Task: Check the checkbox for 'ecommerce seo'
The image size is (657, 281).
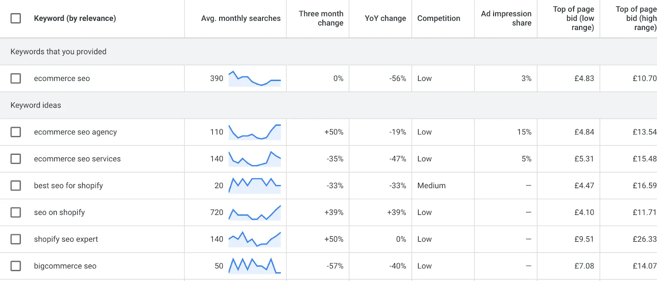Action: click(x=16, y=78)
